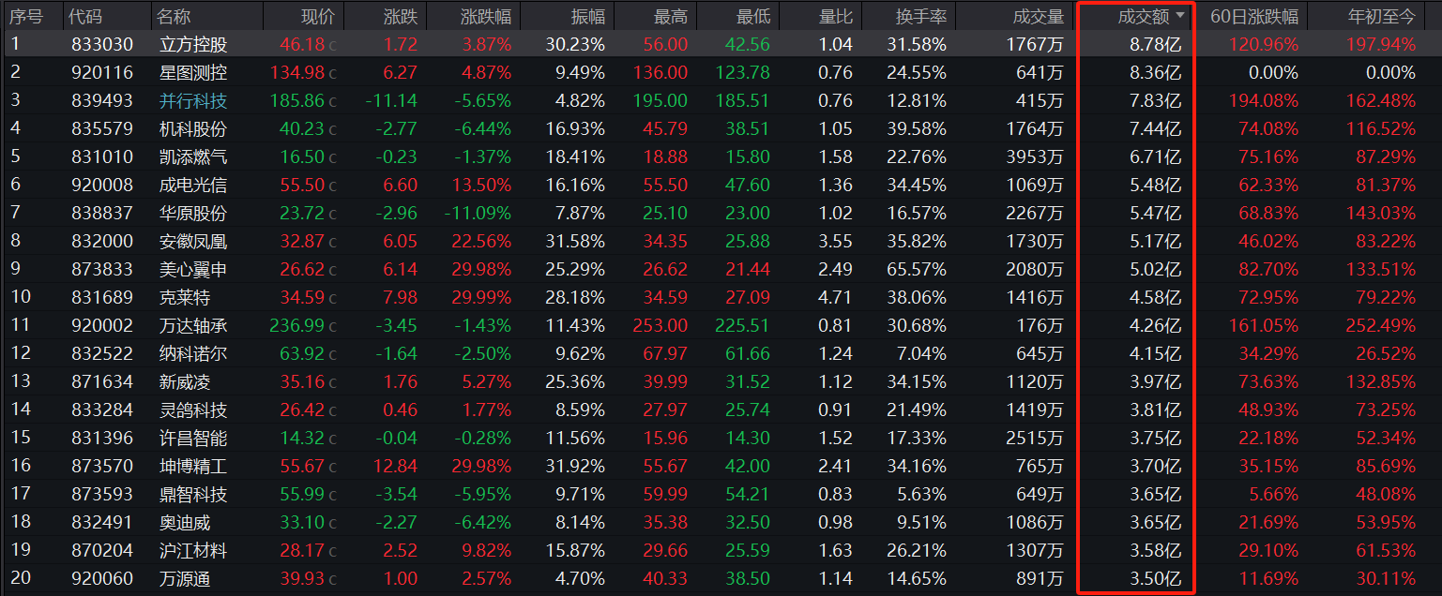This screenshot has height=596, width=1442.
Task: Click stock code 920008
Action: pyautogui.click(x=102, y=185)
